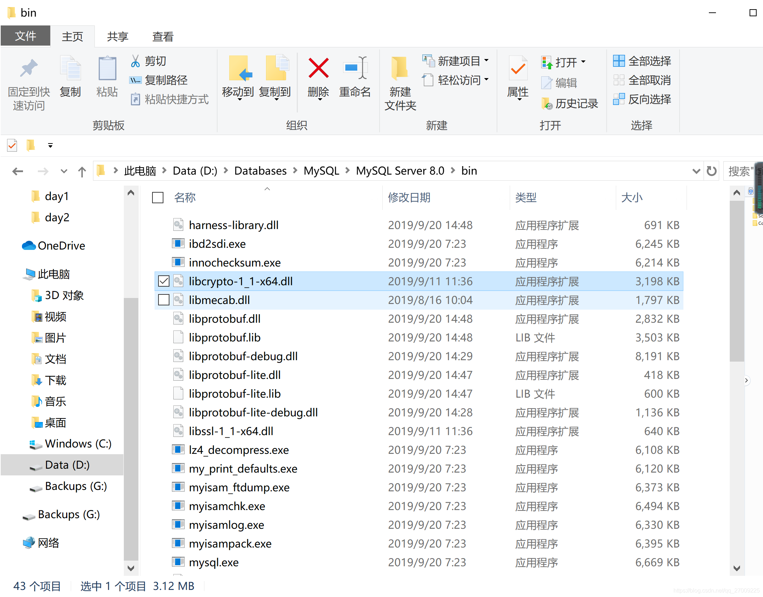Click the New folder (新建文件夹) icon
Image resolution: width=763 pixels, height=597 pixels.
400,68
